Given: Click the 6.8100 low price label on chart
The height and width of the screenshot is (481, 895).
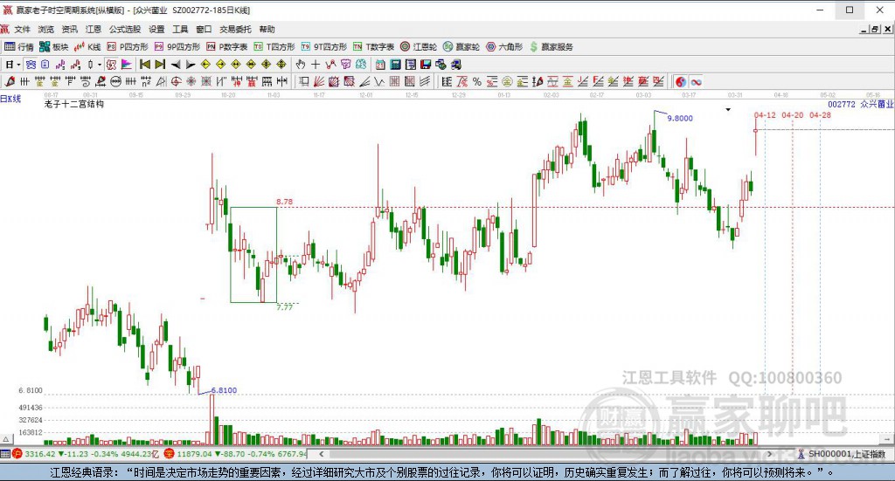Looking at the screenshot, I should click(x=224, y=390).
